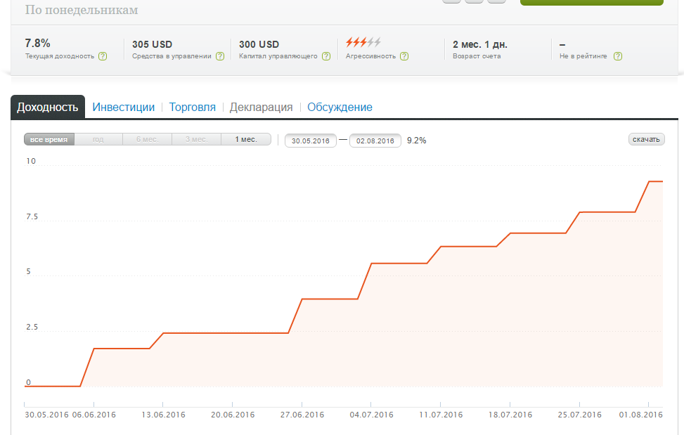The height and width of the screenshot is (435, 684).
Task: Click the 06.06.2016 axis date label
Action: (93, 415)
